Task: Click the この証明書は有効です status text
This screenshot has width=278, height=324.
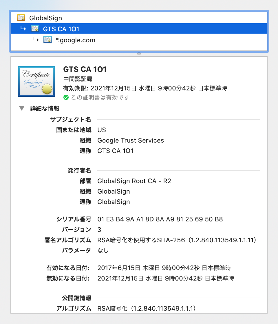Action: click(100, 98)
